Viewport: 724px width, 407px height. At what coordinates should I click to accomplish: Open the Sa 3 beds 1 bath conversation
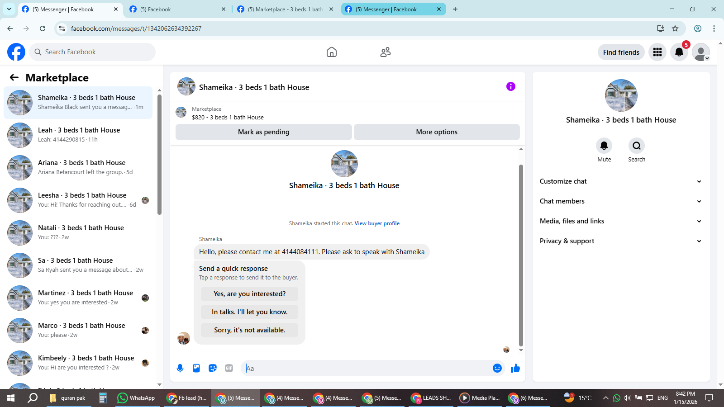coord(78,265)
